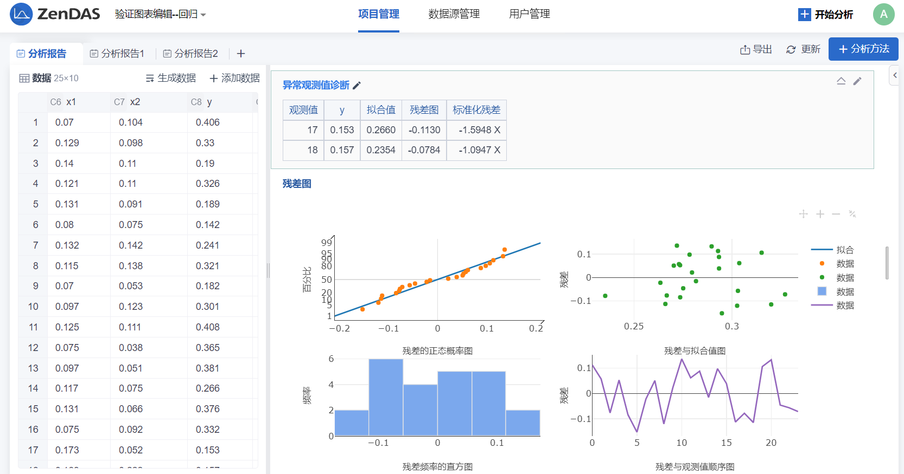This screenshot has width=904, height=474.
Task: Select row 12 x2 value 0.038
Action: pos(149,348)
